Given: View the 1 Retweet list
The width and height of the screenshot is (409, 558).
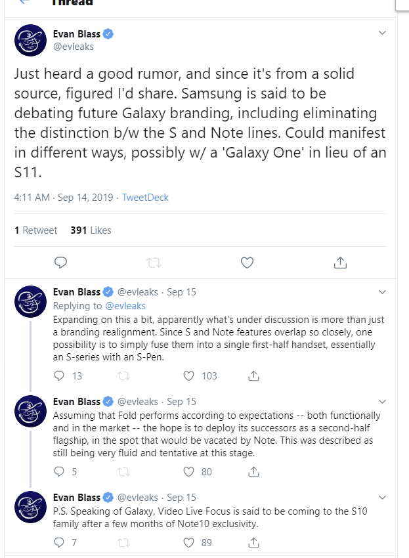Looking at the screenshot, I should [36, 230].
